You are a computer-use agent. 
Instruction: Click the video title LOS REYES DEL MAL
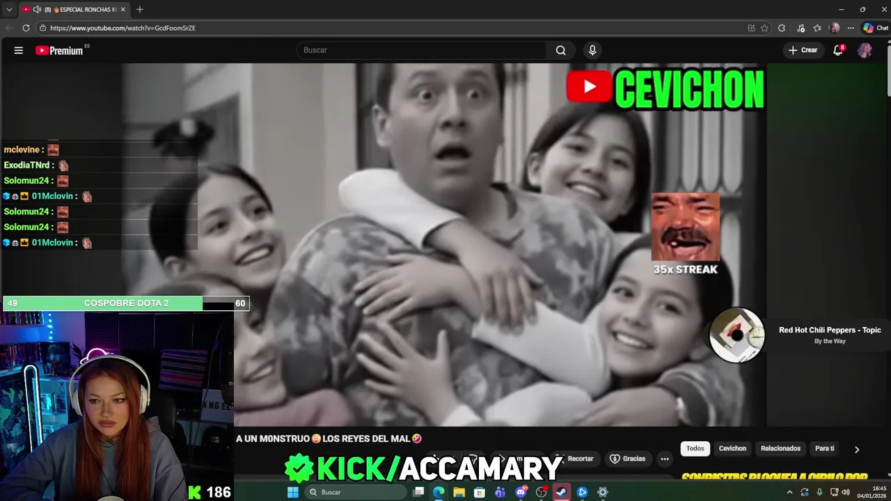[x=329, y=438]
